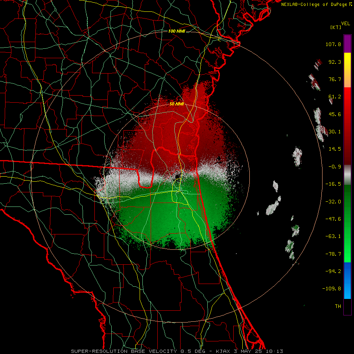Viewport: 354px width, 354px height.
Task: Click the yellow-orange segment of velocity color bar
Action: click(x=347, y=70)
